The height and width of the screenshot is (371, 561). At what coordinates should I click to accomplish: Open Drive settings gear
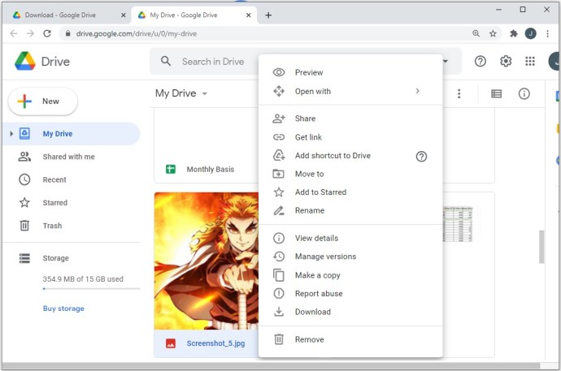click(x=506, y=62)
